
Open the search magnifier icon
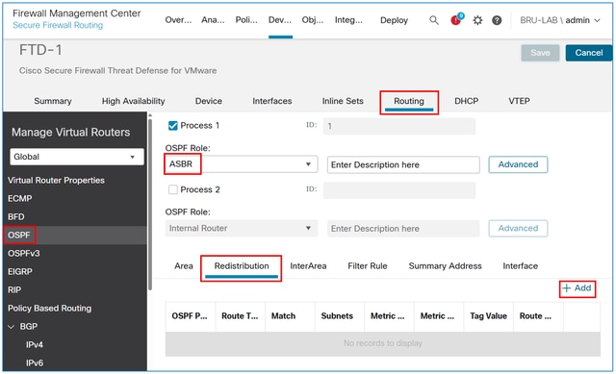tap(434, 20)
